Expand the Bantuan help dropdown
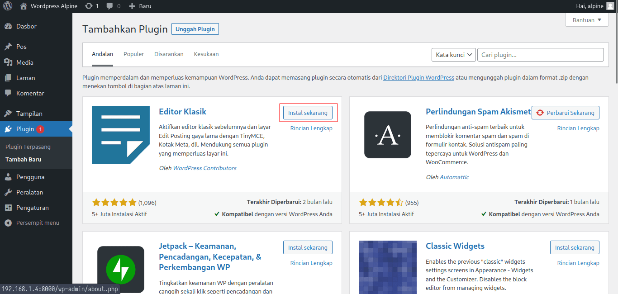The image size is (618, 294). 587,20
